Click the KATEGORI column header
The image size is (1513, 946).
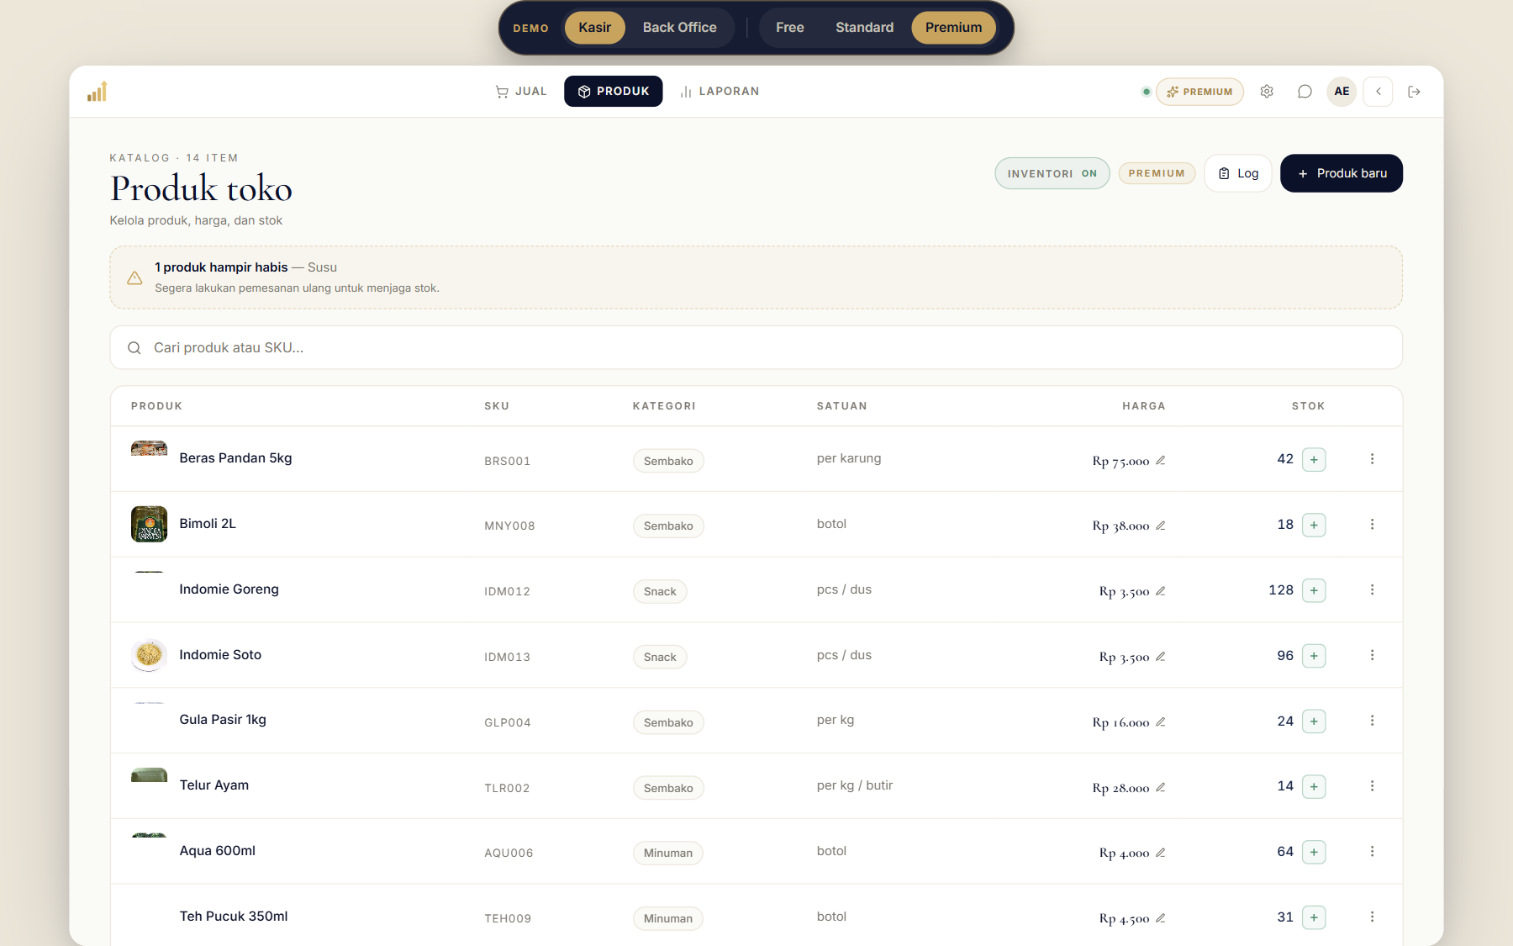[x=664, y=406]
